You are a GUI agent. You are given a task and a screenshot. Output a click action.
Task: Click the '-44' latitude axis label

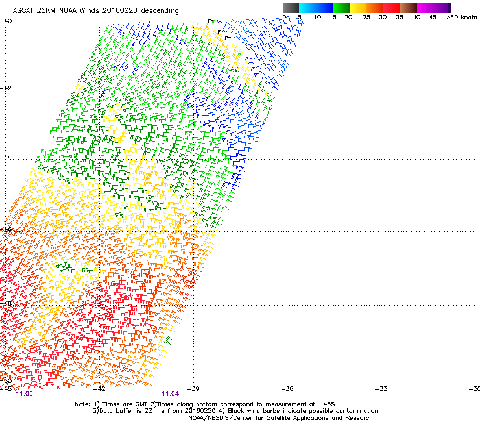coord(6,158)
